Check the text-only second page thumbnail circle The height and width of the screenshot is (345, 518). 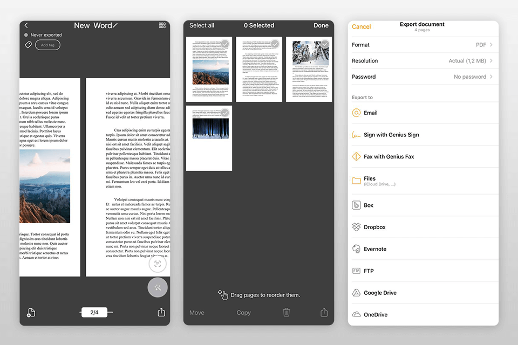(x=275, y=44)
